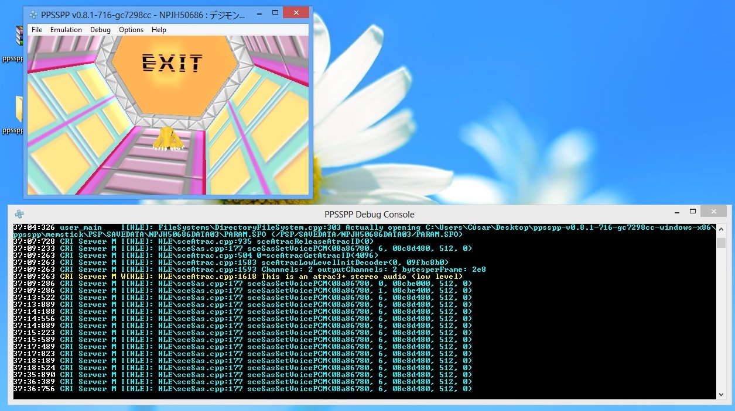The image size is (735, 411).
Task: Expand the Debug menu
Action: point(100,30)
